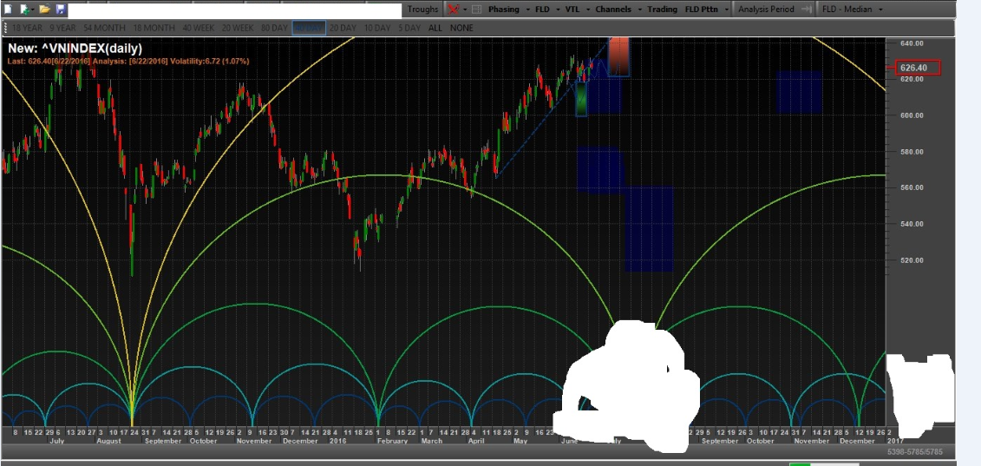Toggle the 40 WEEK cycle
Image resolution: width=981 pixels, height=466 pixels.
pos(199,28)
